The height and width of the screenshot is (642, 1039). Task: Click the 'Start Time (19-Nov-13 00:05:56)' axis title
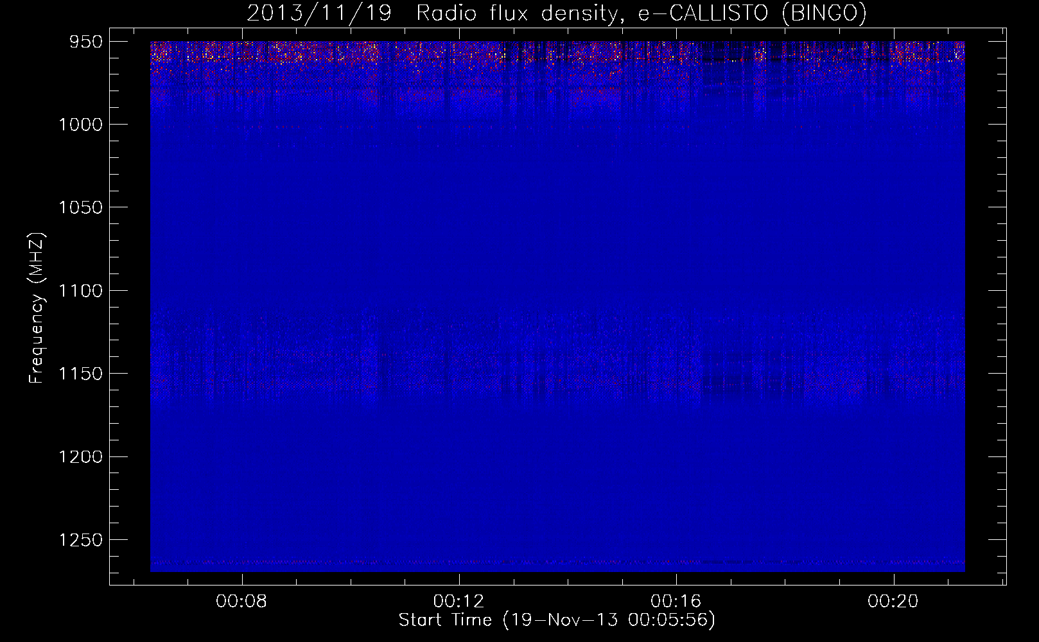coord(557,620)
